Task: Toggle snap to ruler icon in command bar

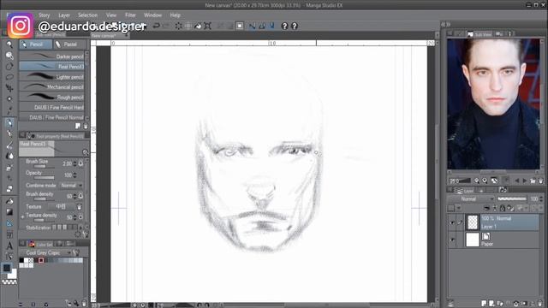Action: coord(253,26)
